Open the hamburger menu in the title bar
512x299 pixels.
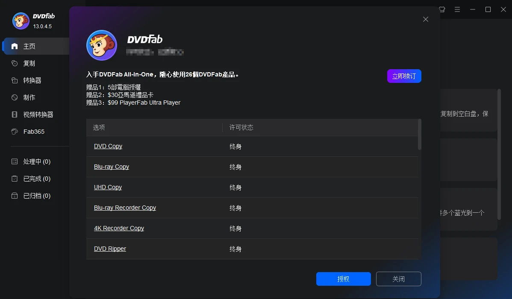pyautogui.click(x=457, y=9)
